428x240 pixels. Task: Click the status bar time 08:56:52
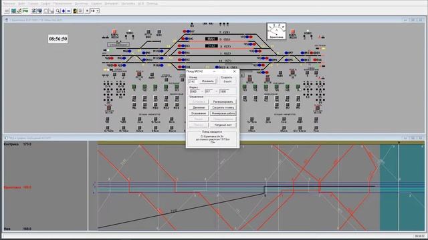[x=419, y=236]
